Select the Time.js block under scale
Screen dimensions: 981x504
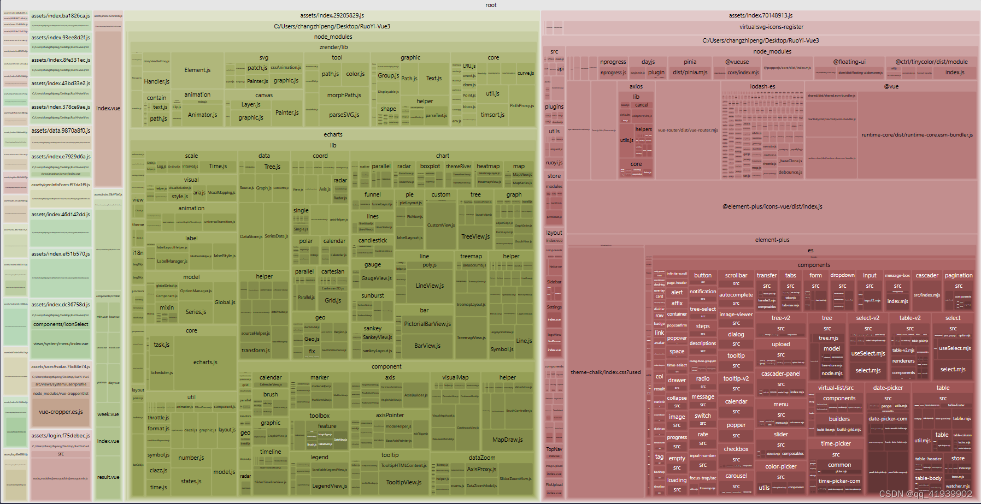point(218,166)
